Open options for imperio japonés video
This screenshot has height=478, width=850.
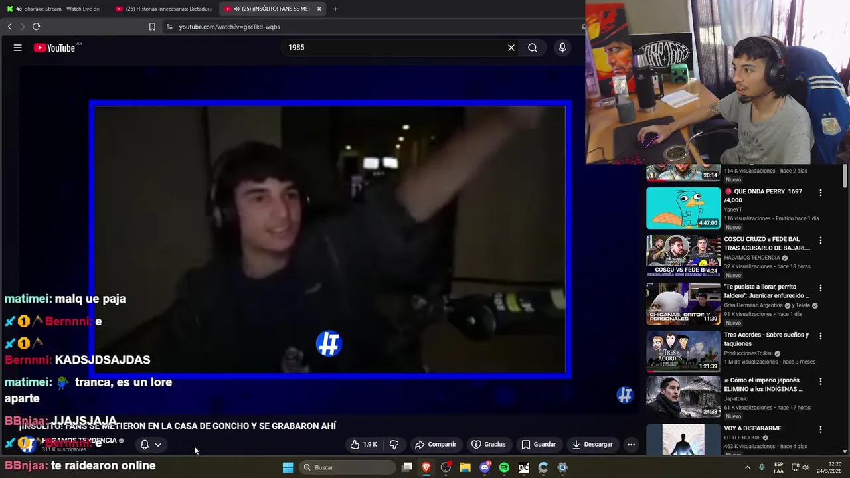821,383
